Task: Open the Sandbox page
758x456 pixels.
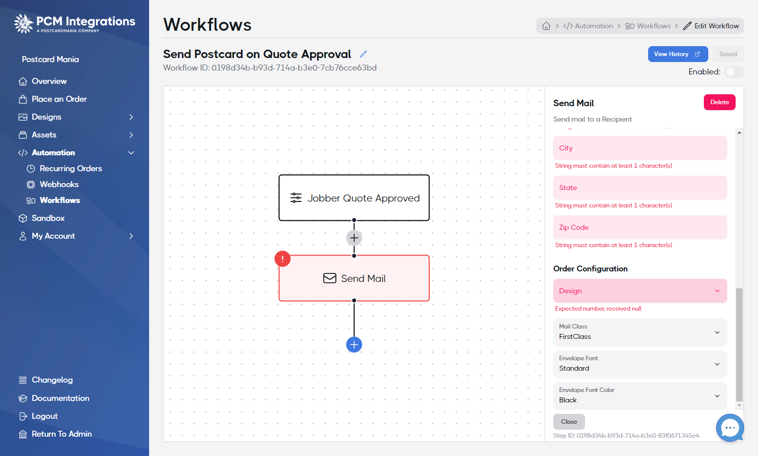Action: click(48, 218)
